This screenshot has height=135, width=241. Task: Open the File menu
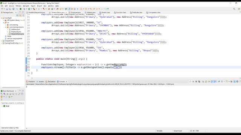pyautogui.click(x=2, y=6)
